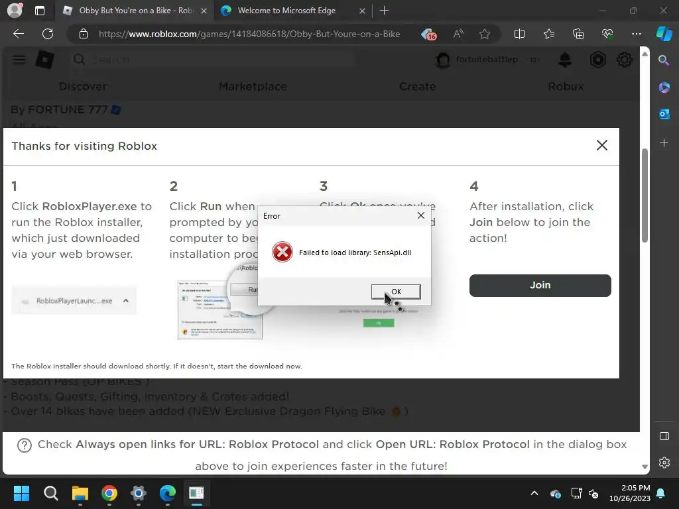Image resolution: width=679 pixels, height=509 pixels.
Task: Open Outlook in the sidebar
Action: (664, 114)
